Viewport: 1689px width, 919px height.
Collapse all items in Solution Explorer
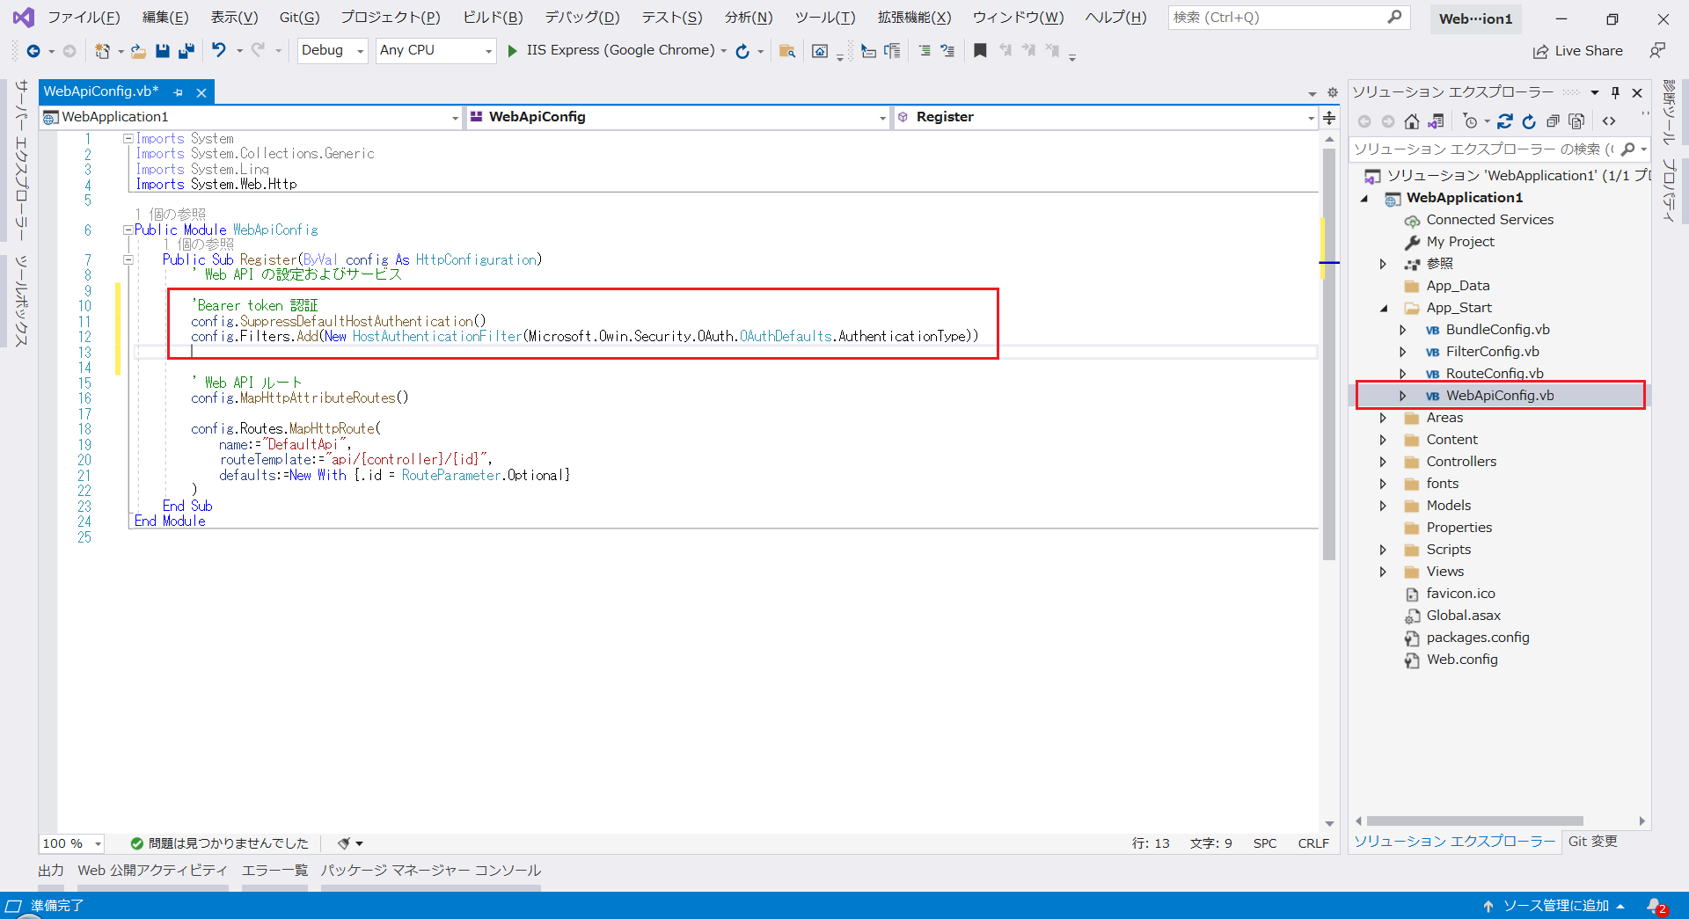click(1554, 121)
